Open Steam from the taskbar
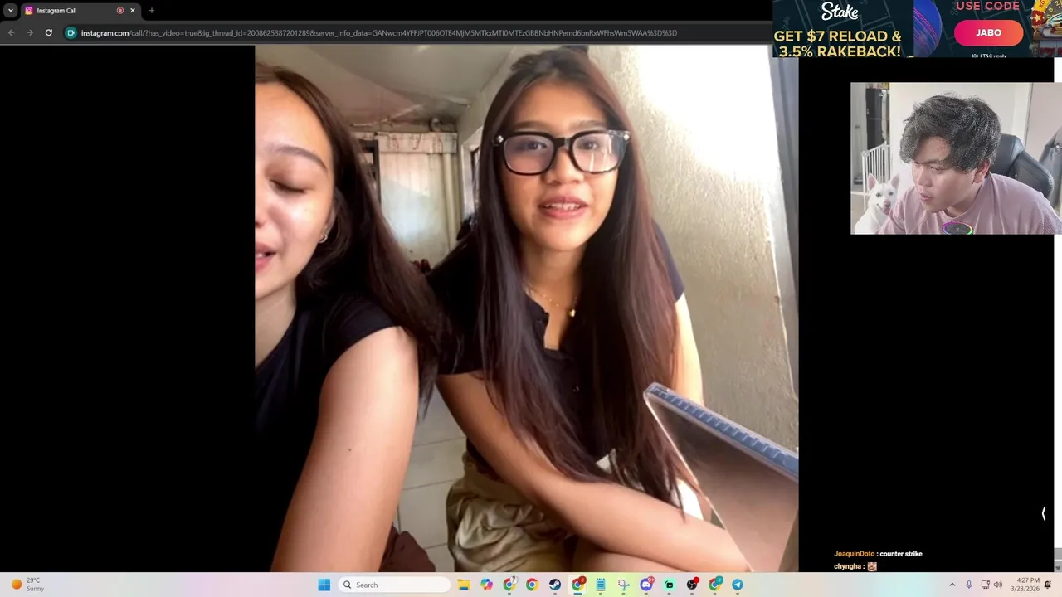Viewport: 1062px width, 597px height. pos(555,585)
